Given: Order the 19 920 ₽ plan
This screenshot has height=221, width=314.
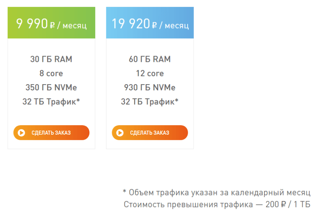Looking at the screenshot, I should 150,133.
